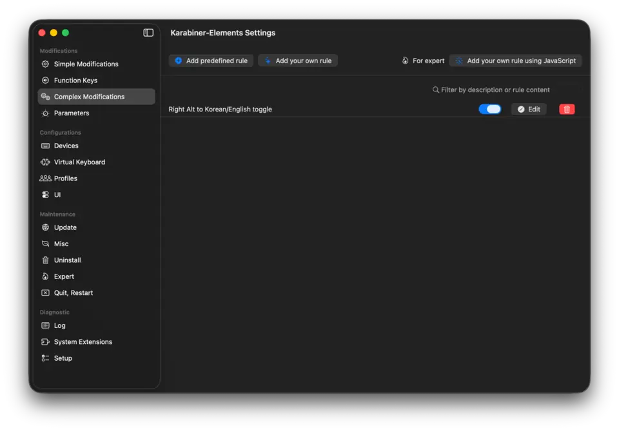Viewport: 619px width, 431px height.
Task: Click the Karabiner-Elements Settings title
Action: (223, 33)
